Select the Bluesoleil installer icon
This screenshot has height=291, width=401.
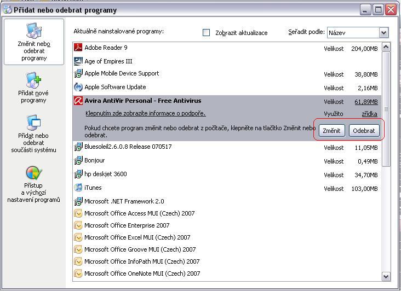pyautogui.click(x=78, y=147)
